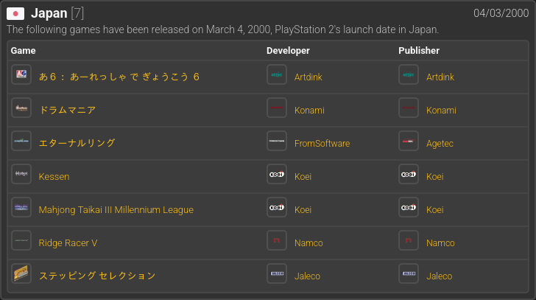Click the 04/03/2000 date text
536x300 pixels.
[501, 13]
